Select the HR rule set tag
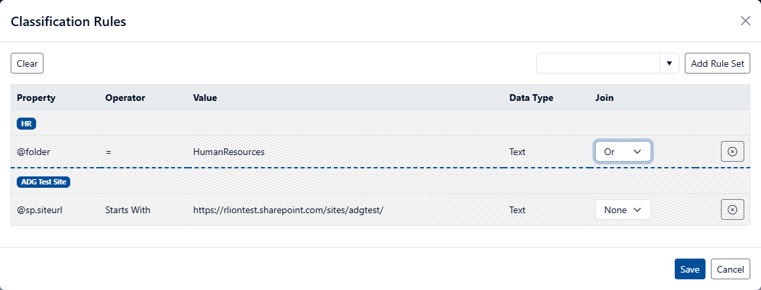The width and height of the screenshot is (761, 290). [x=27, y=124]
